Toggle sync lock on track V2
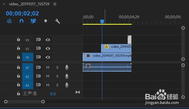This screenshot has width=189, height=109. 38,48
